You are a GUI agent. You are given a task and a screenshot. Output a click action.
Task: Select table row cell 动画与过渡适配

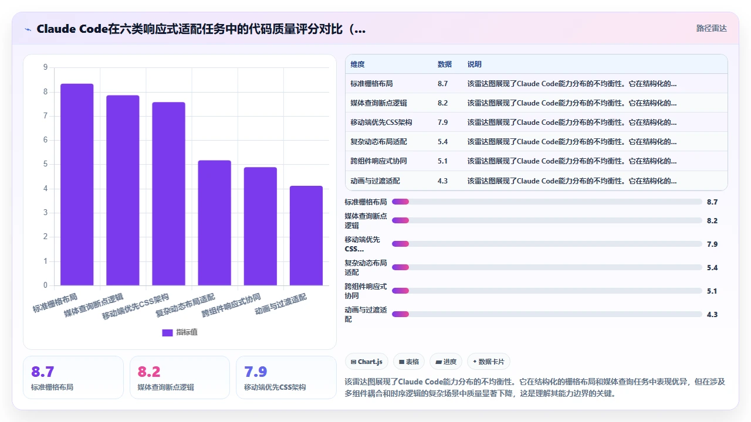click(375, 181)
